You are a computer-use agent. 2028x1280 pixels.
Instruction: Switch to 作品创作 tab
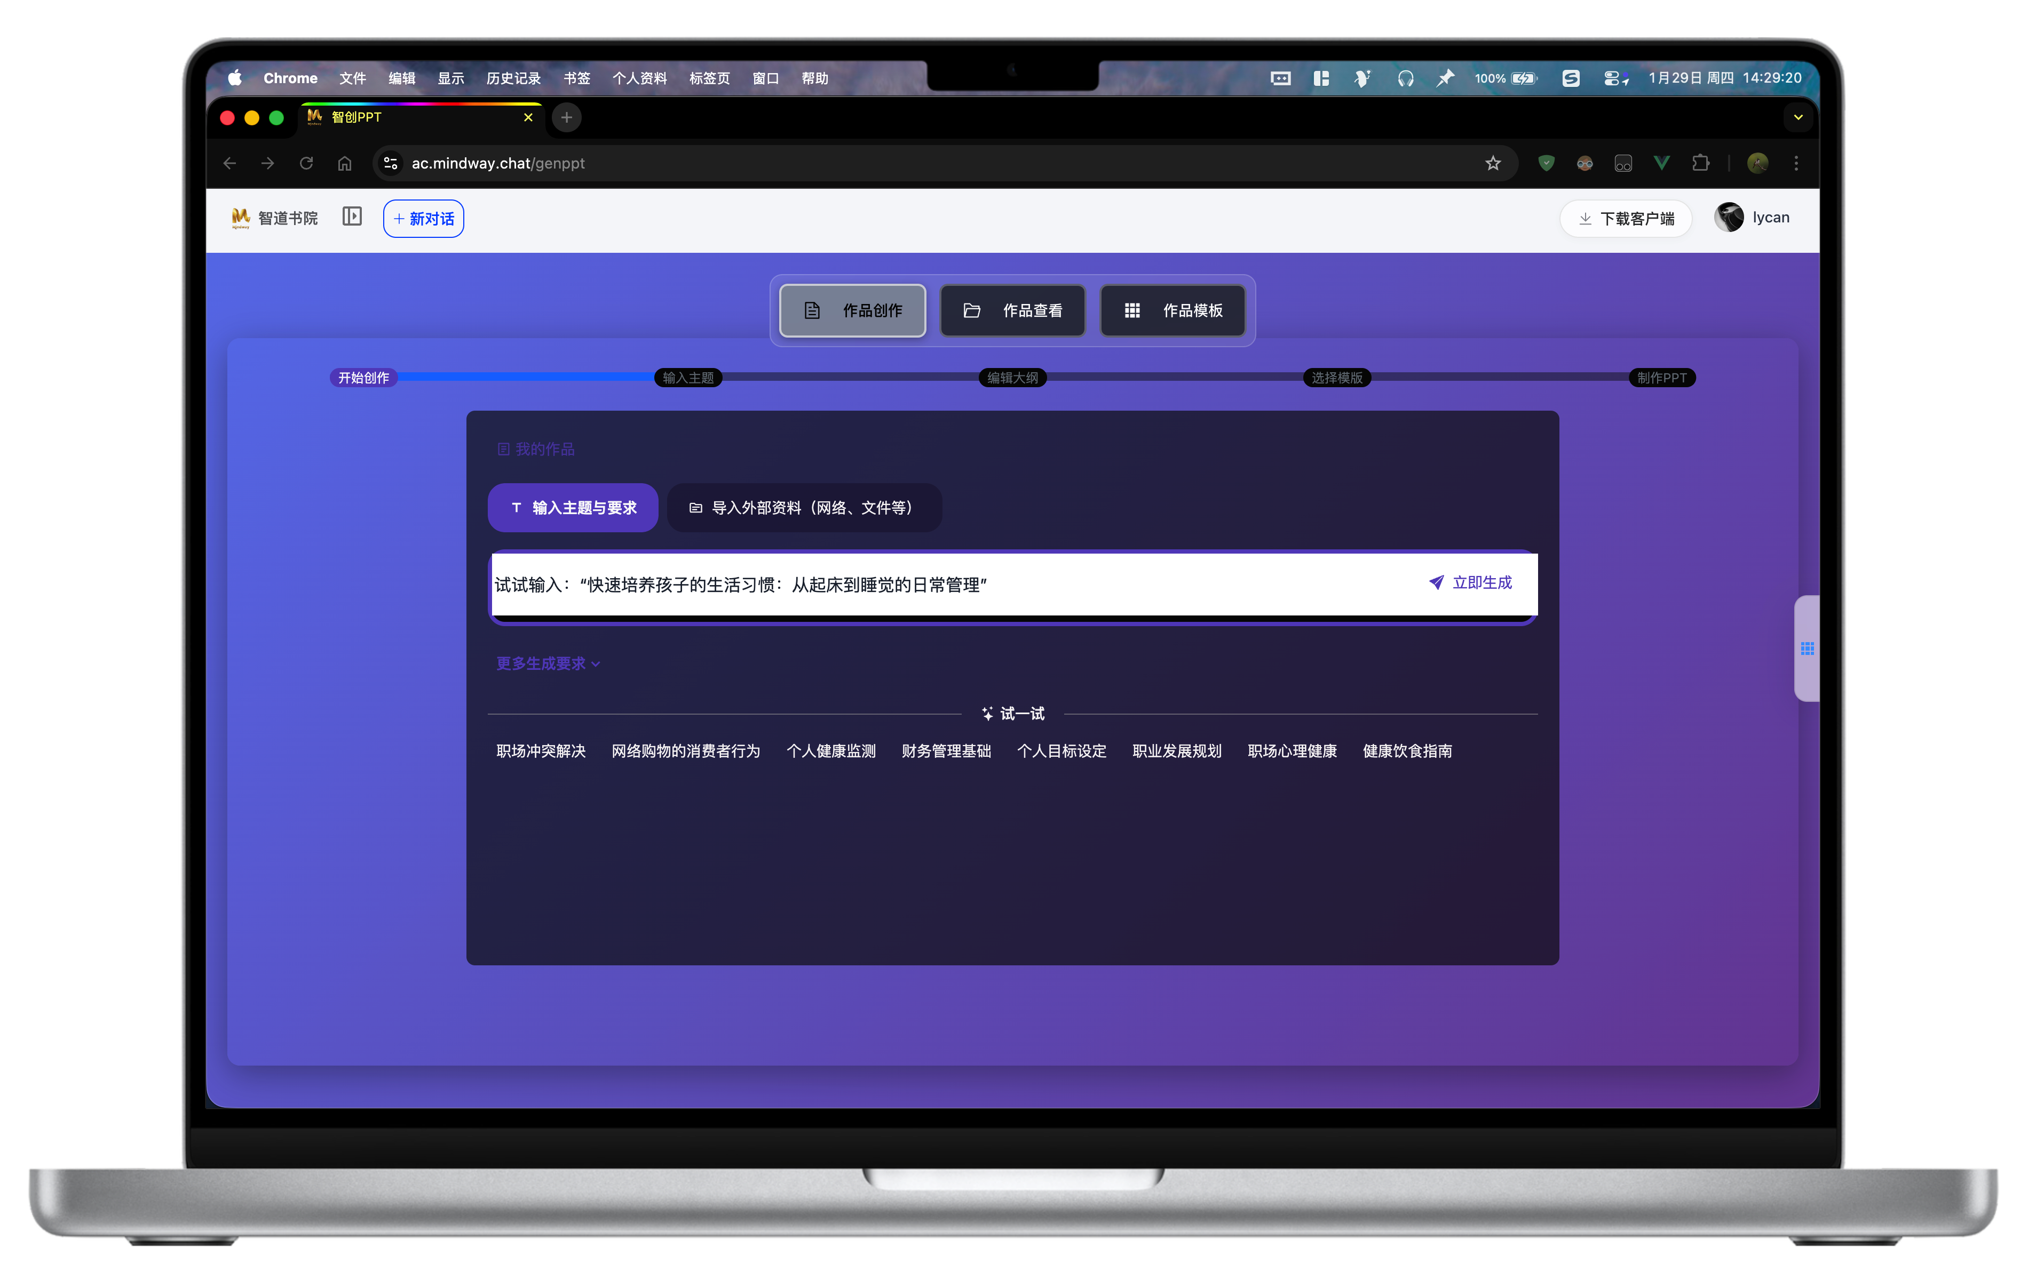pyautogui.click(x=852, y=310)
